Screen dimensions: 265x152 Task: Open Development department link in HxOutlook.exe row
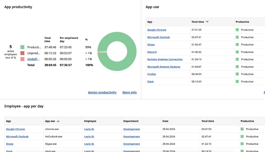click(x=131, y=137)
